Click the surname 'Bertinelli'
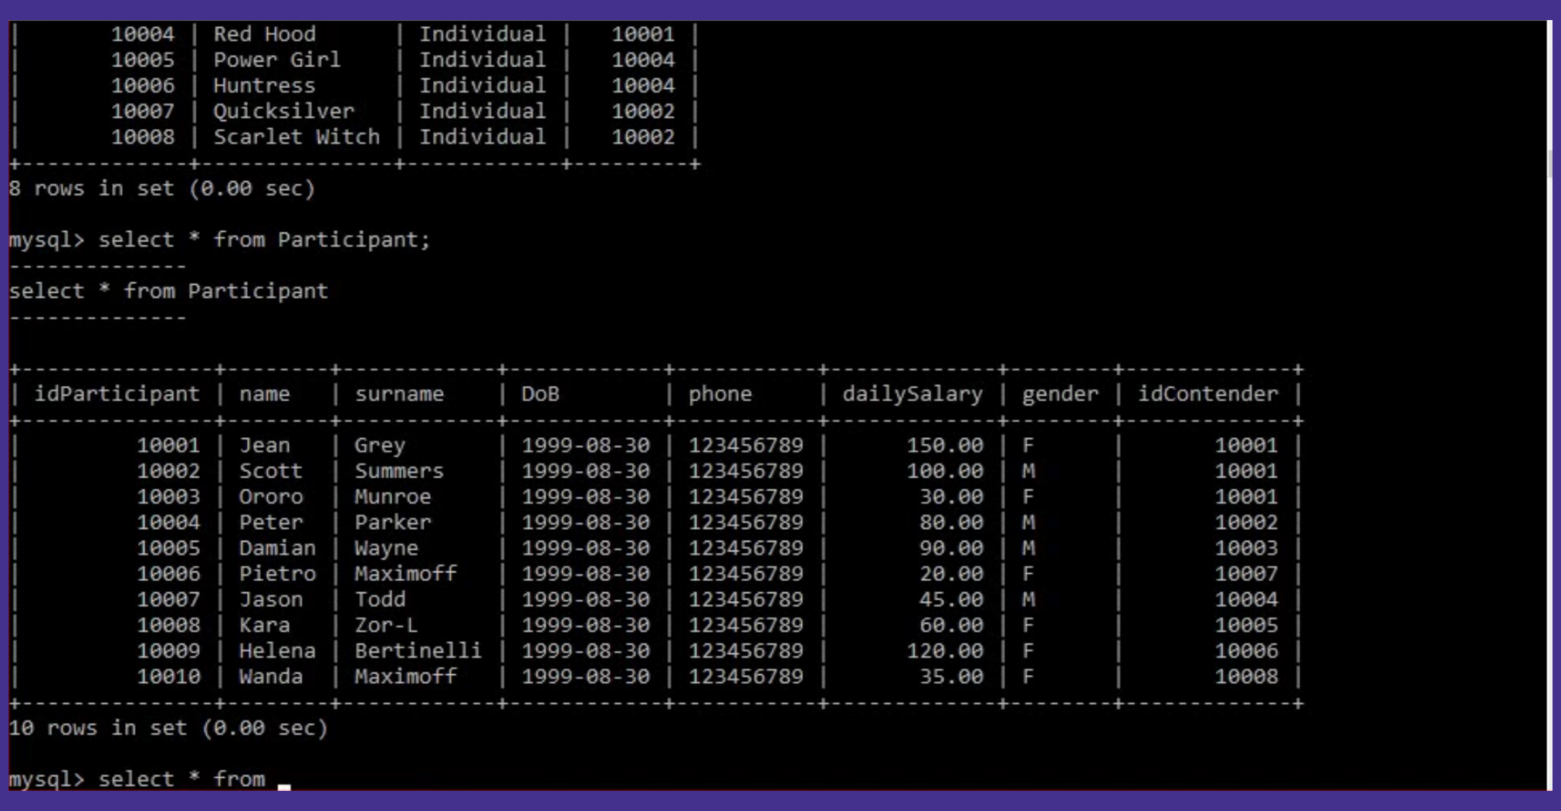This screenshot has height=811, width=1561. click(418, 650)
